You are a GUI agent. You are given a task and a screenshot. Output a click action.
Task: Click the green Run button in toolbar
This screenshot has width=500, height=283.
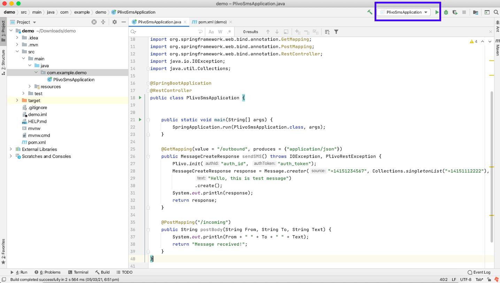coord(437,12)
